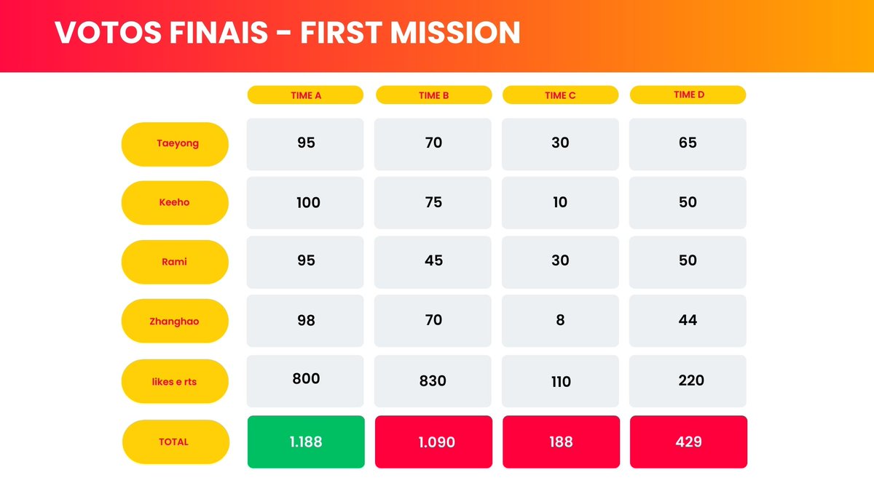Click the TIME A column header
This screenshot has width=874, height=491.
[x=305, y=95]
